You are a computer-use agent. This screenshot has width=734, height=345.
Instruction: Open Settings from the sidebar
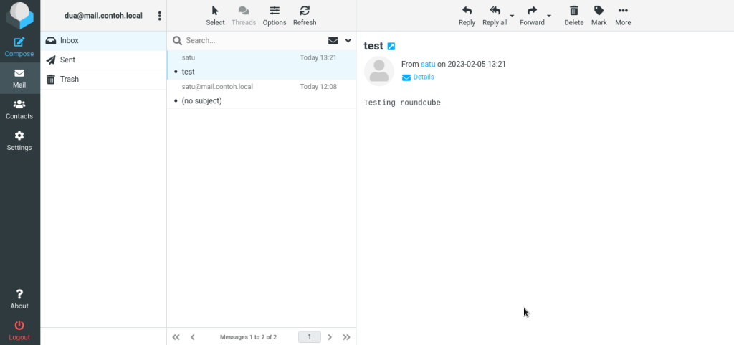(19, 141)
